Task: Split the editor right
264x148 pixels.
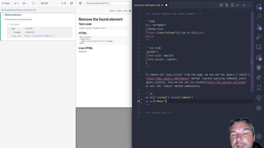Action: click(232, 5)
